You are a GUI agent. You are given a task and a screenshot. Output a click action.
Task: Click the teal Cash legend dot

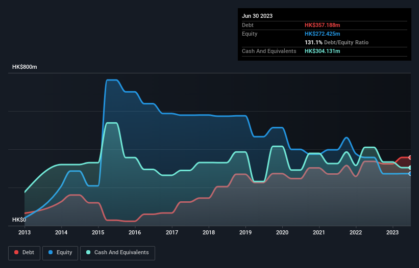coord(88,252)
